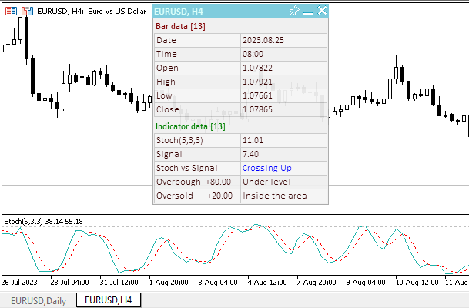This screenshot has width=469, height=308.
Task: Click the 'Stoch vs Signal' row label
Action: 186,168
